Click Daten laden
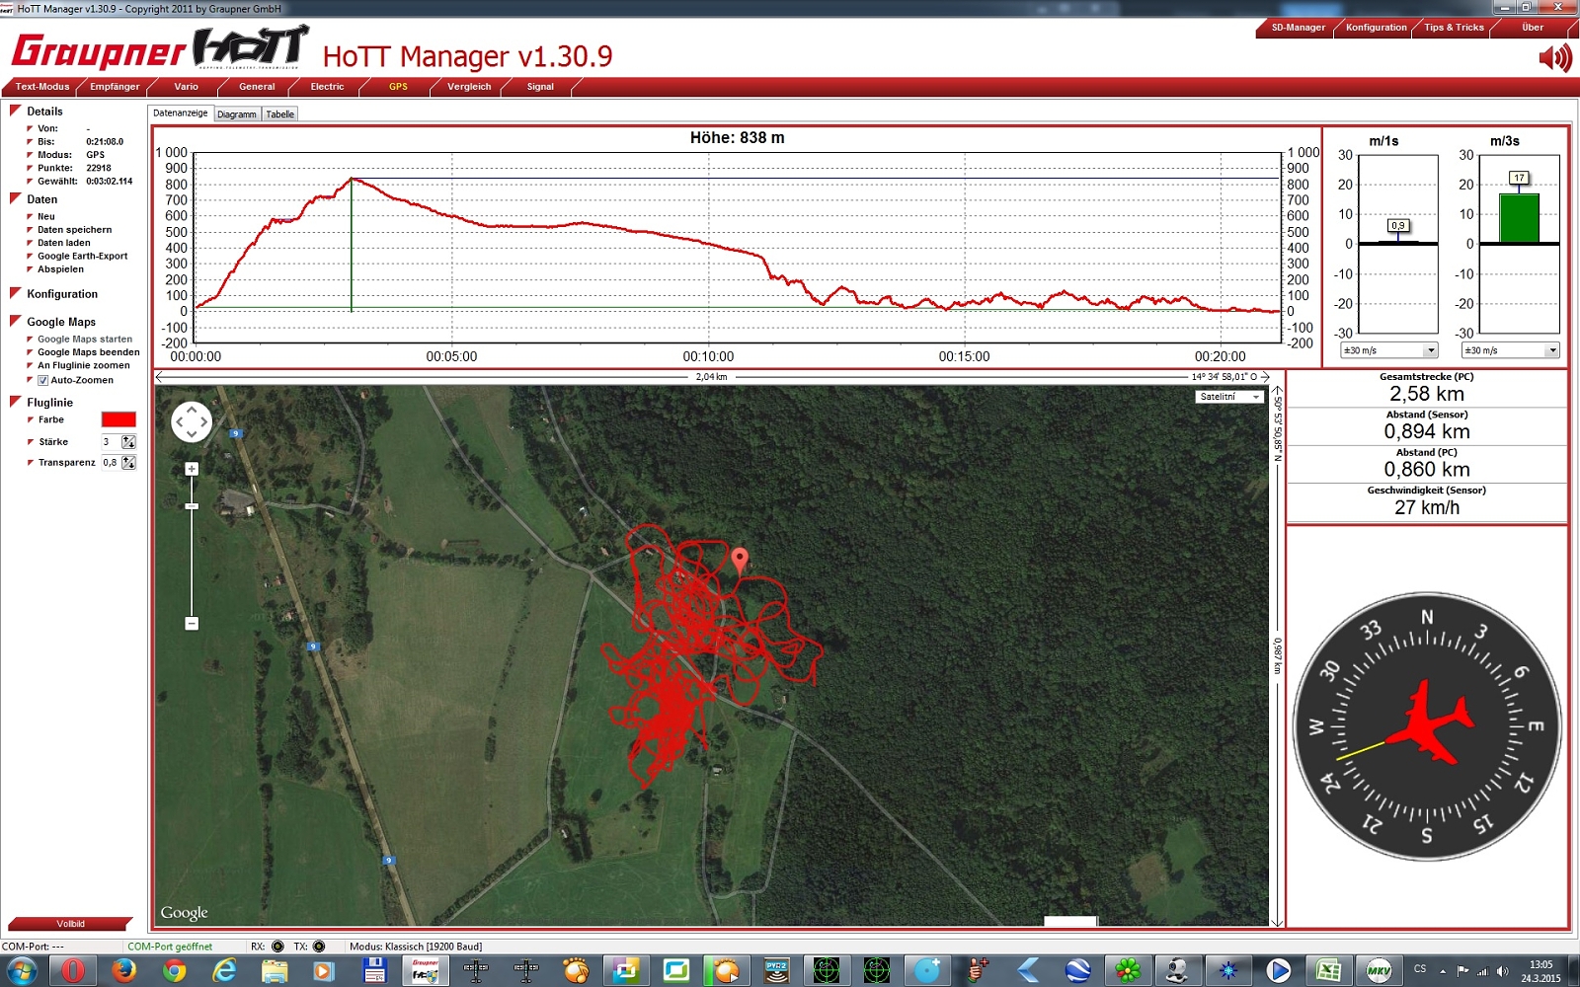The width and height of the screenshot is (1580, 987). (64, 243)
